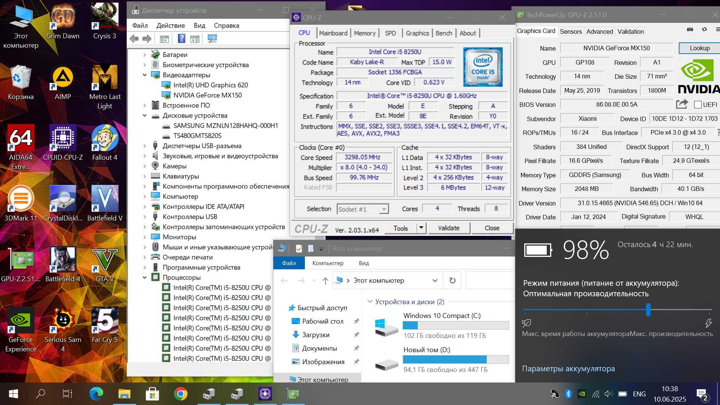Expand the Клавиатуры node
Screen dimensions: 720x405
pyautogui.click(x=144, y=176)
